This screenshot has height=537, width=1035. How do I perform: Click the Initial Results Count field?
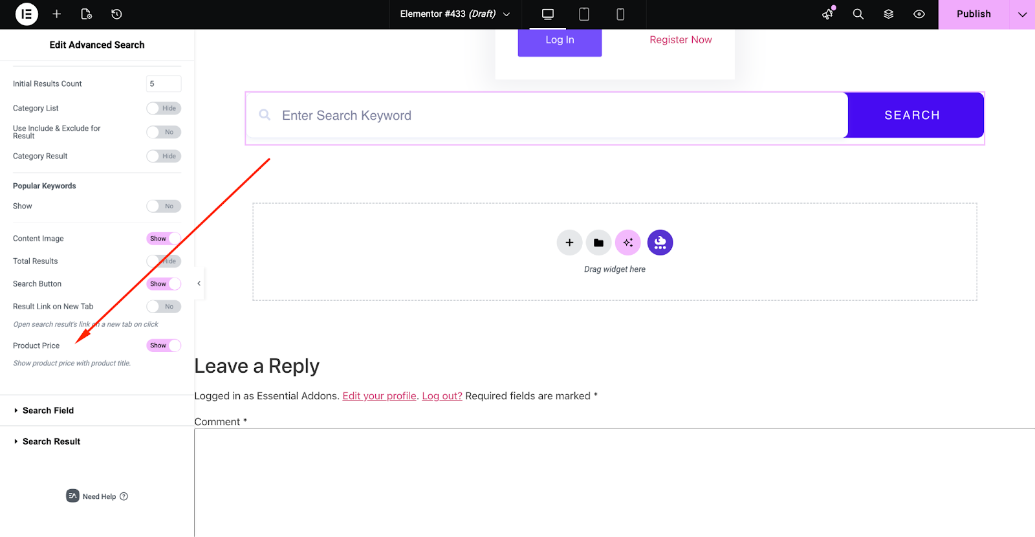[163, 83]
